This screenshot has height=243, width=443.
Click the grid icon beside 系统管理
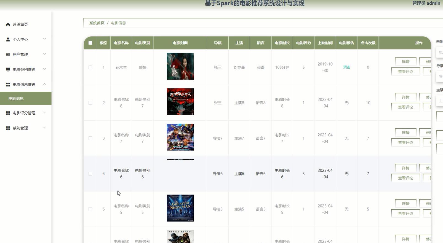(x=8, y=128)
